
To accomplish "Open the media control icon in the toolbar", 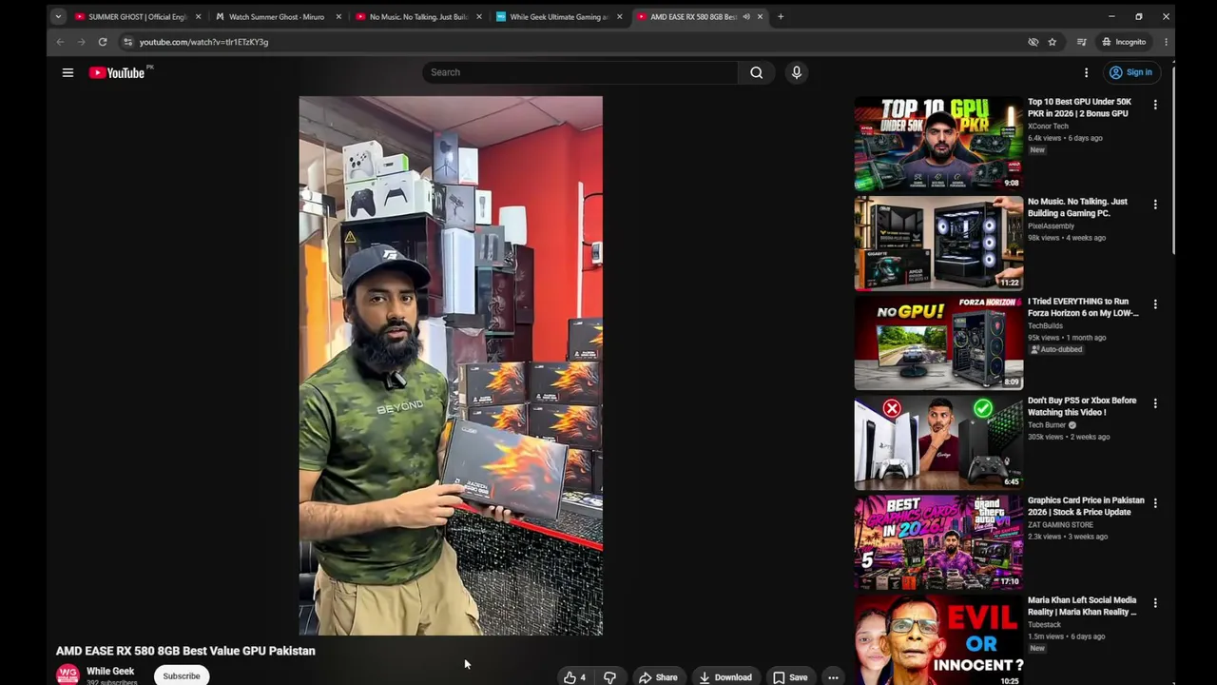I will 1081,42.
